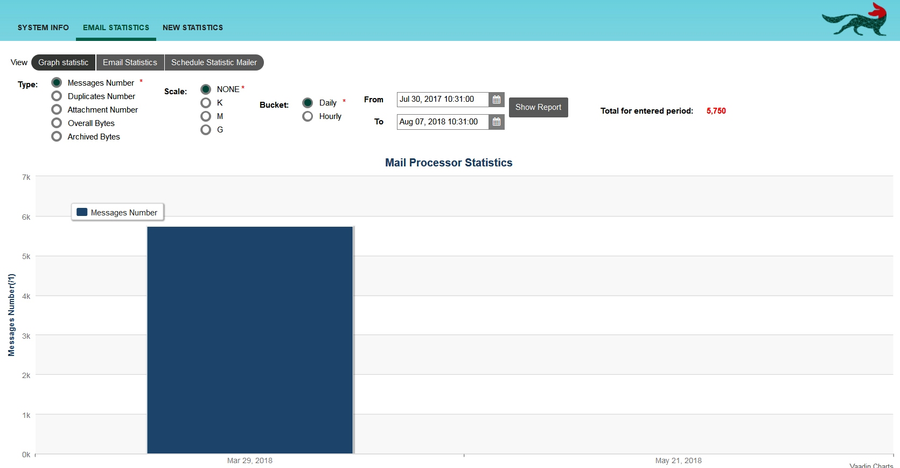This screenshot has height=468, width=900.
Task: Select the Messages Number type
Action: pyautogui.click(x=57, y=82)
